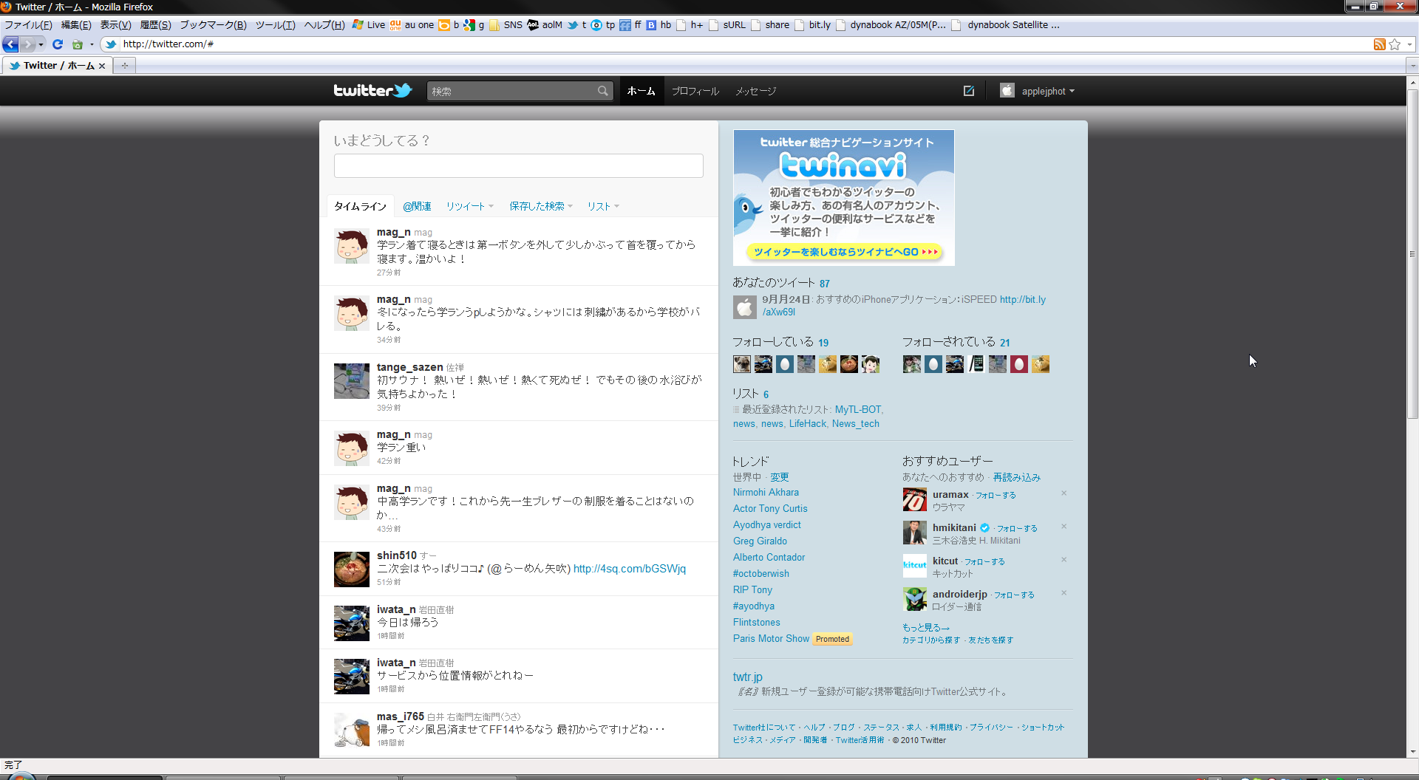Open the ファイル(F) menu
Screen dimensions: 1419x780
(28, 25)
